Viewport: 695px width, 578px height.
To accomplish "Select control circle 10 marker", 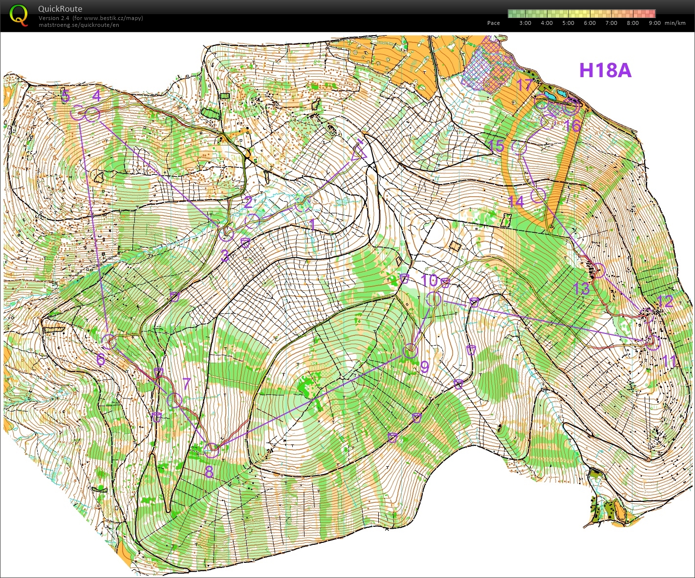I will (x=434, y=299).
